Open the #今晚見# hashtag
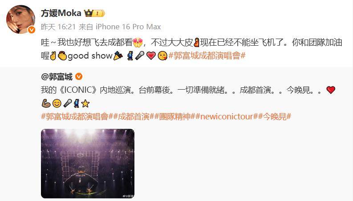 [275, 117]
